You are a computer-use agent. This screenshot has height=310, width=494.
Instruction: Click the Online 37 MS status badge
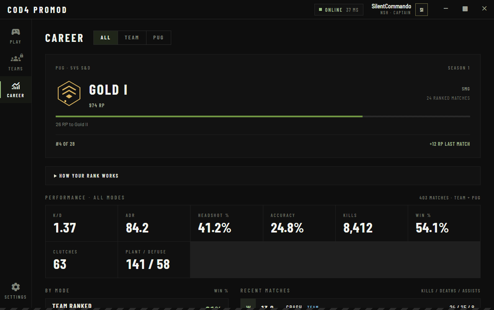(x=339, y=10)
